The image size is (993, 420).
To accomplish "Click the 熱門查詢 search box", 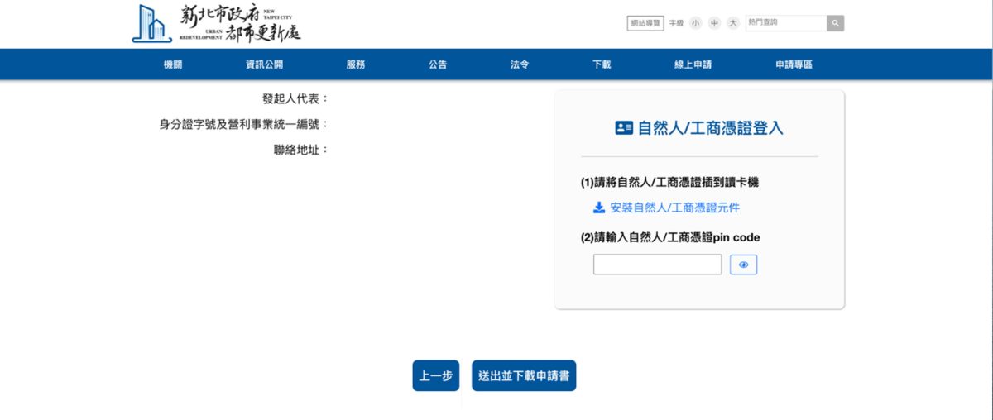I will point(784,23).
